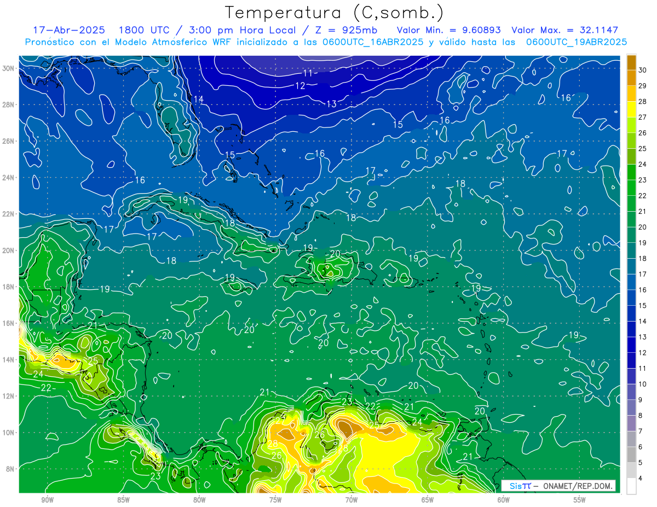This screenshot has height=507, width=657.
Task: Click longitude axis label '55W'
Action: [x=580, y=500]
